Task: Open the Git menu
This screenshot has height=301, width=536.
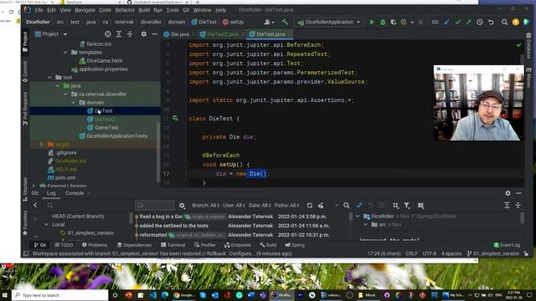Action: 186,10
